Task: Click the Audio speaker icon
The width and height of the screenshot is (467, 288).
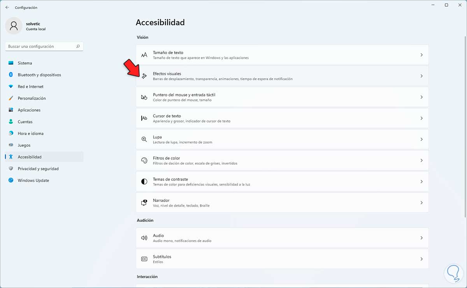Action: 144,238
